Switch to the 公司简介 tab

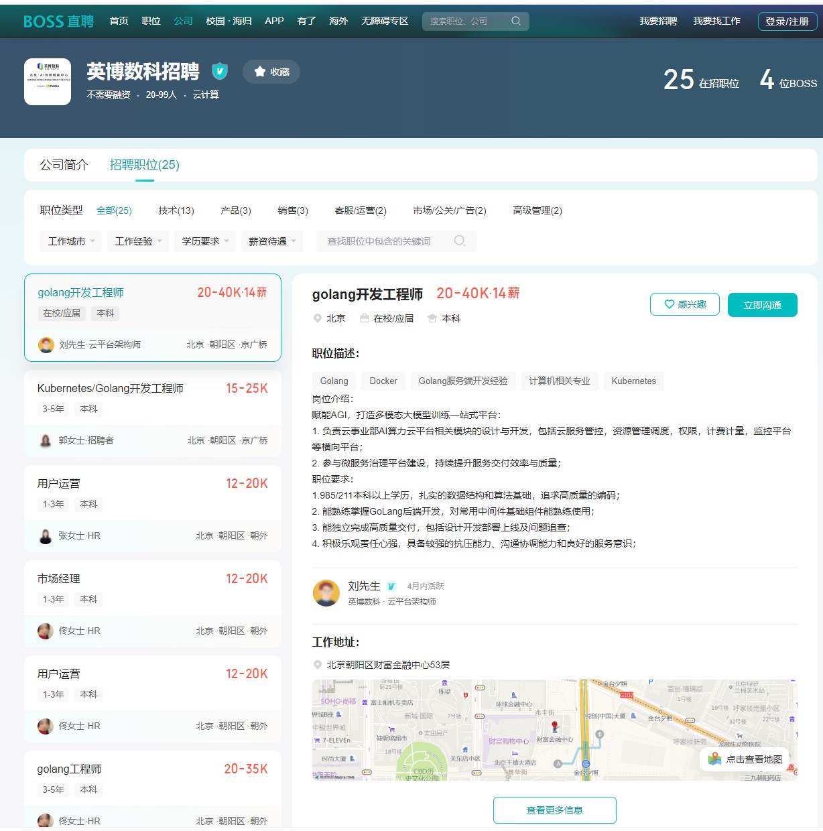(x=64, y=165)
